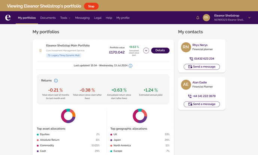The height and width of the screenshot is (155, 258).
Task: Click the company logo icon
Action: coord(8,18)
